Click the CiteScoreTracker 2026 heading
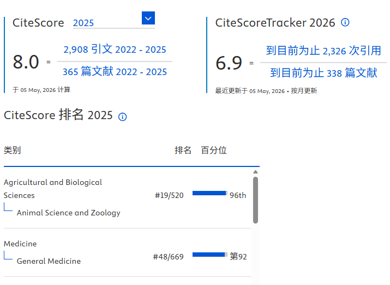Image resolution: width=390 pixels, height=285 pixels. 275,23
